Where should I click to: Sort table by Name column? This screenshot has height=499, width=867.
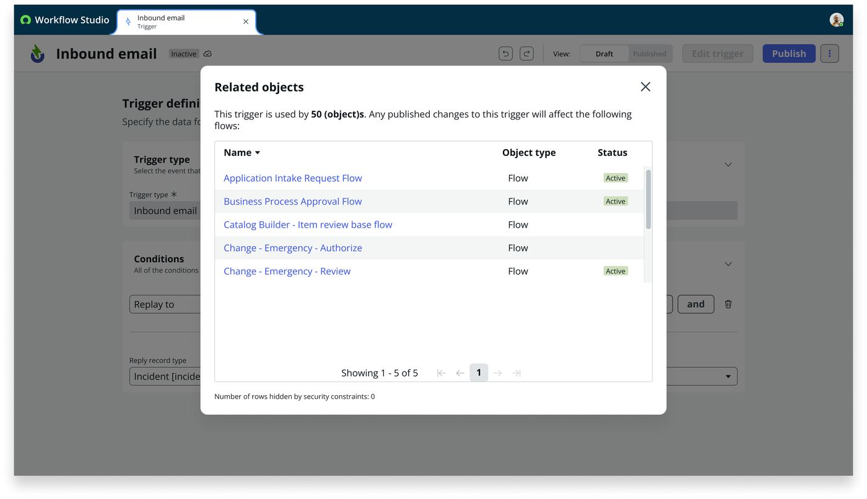coord(242,153)
